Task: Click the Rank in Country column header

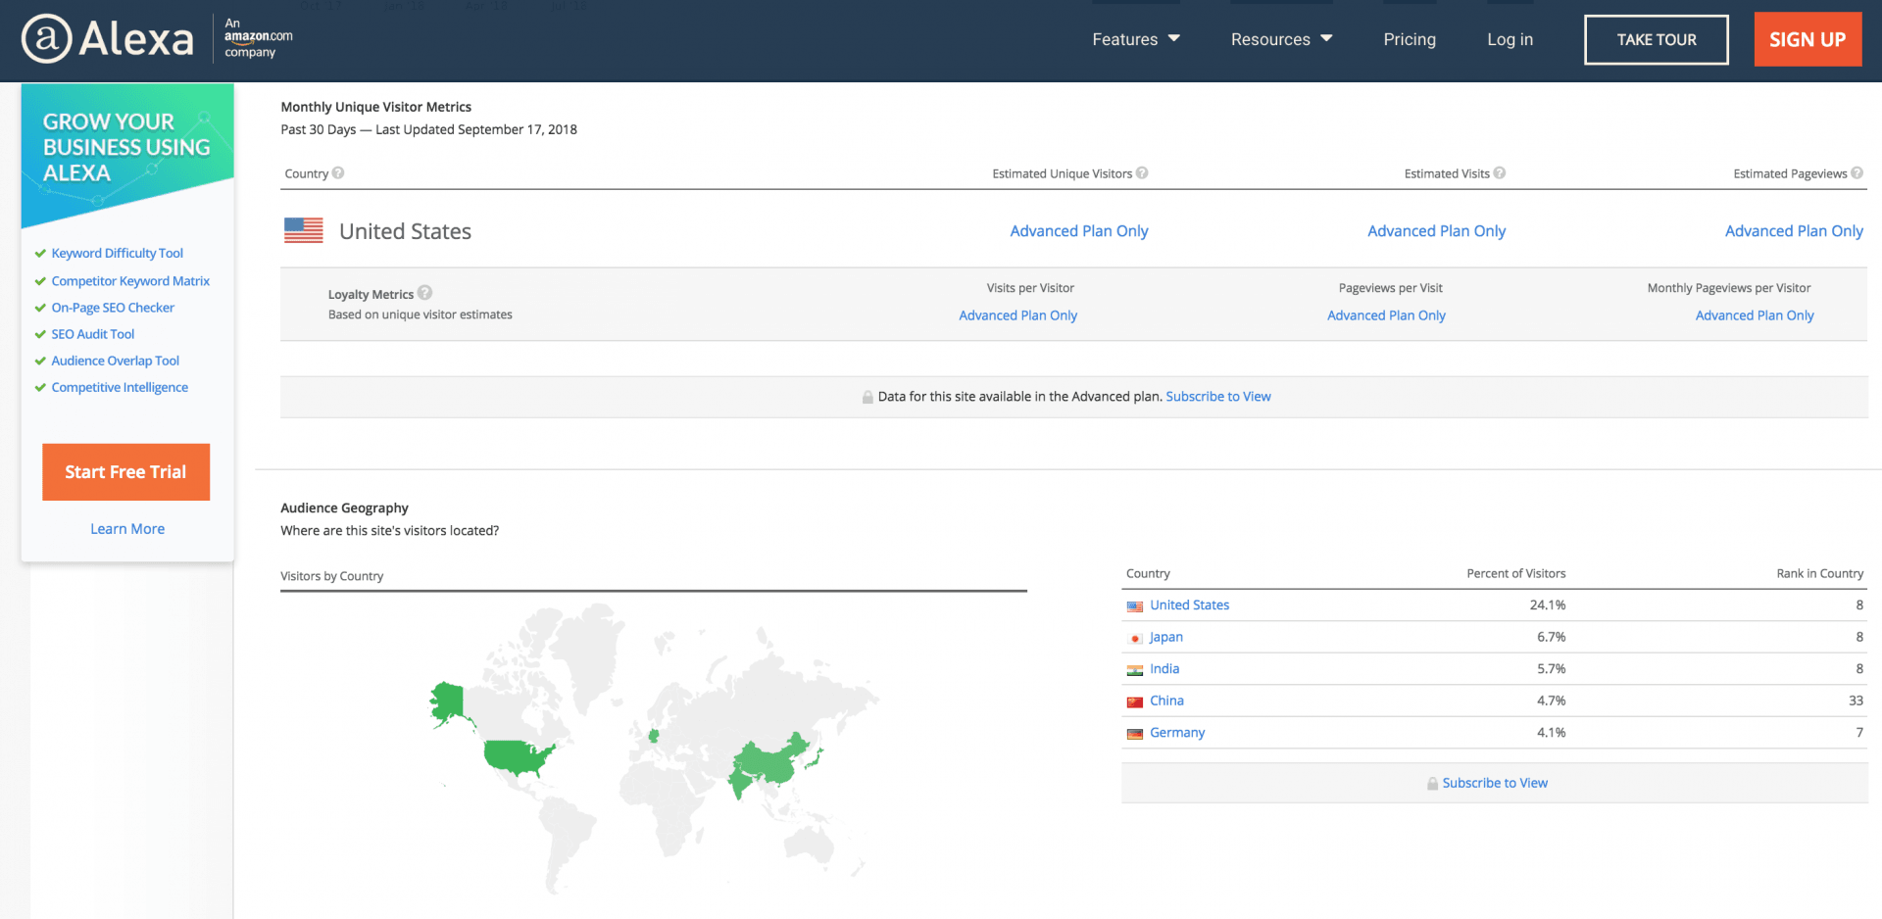Action: pos(1819,574)
